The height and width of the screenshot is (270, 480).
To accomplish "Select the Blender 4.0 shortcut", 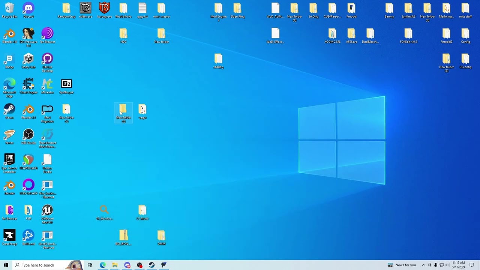I will click(9, 36).
